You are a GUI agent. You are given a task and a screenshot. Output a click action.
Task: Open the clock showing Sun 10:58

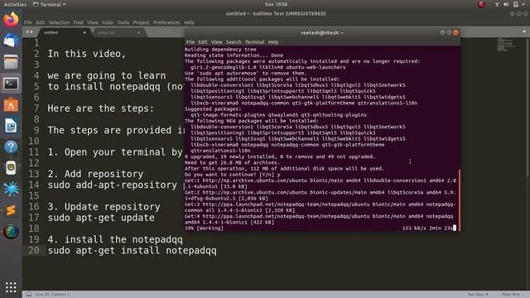tap(276, 4)
